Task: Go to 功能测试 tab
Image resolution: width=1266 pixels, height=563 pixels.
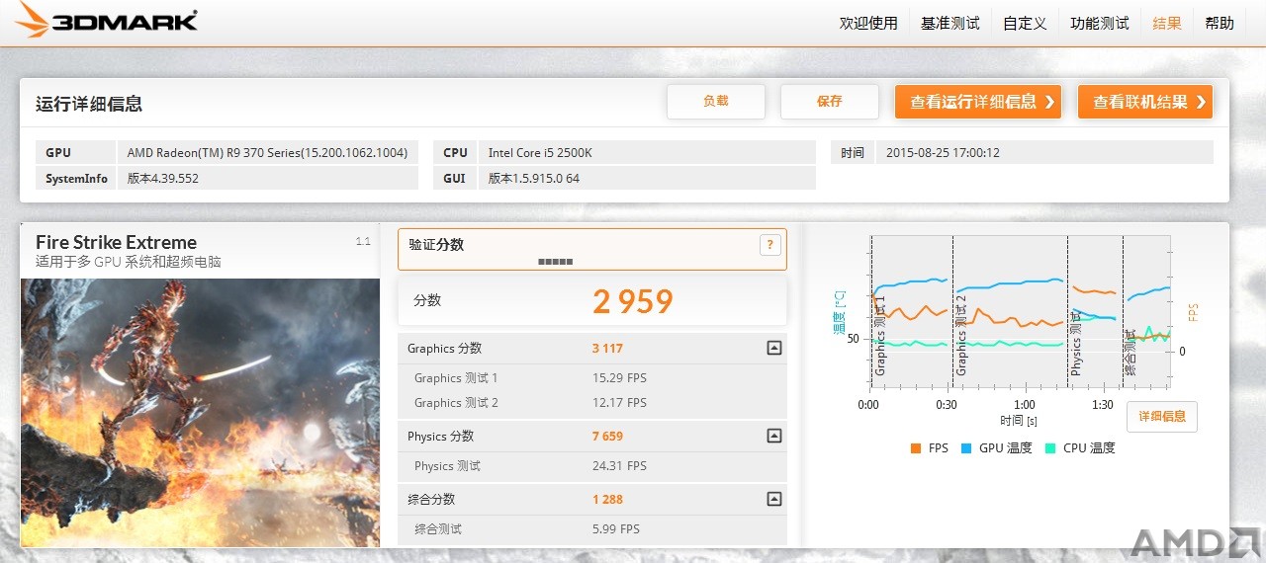Action: 1099,23
